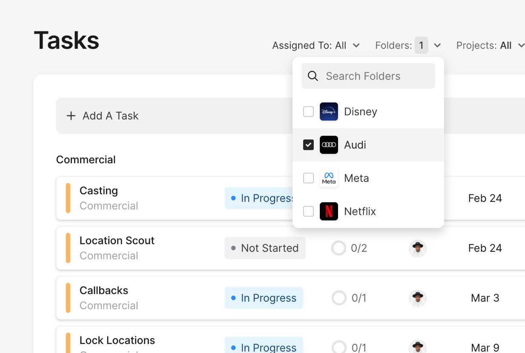525x353 pixels.
Task: Click the In Progress status on Callbacks
Action: click(x=264, y=298)
